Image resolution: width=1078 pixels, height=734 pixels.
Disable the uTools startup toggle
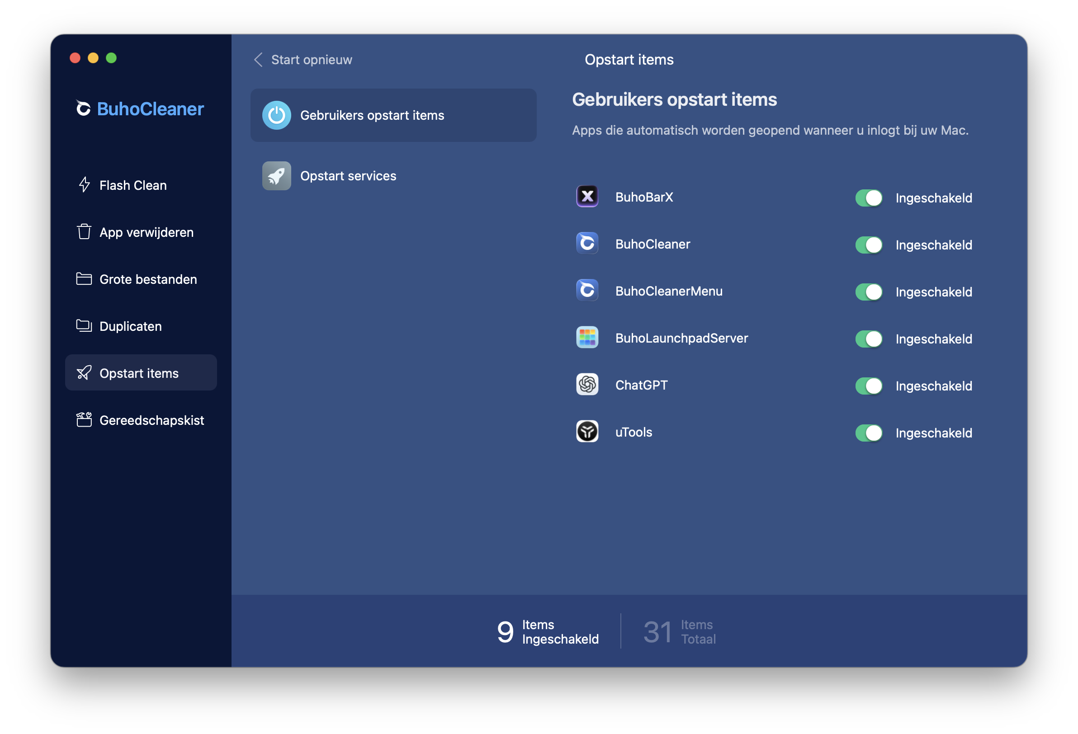click(869, 433)
